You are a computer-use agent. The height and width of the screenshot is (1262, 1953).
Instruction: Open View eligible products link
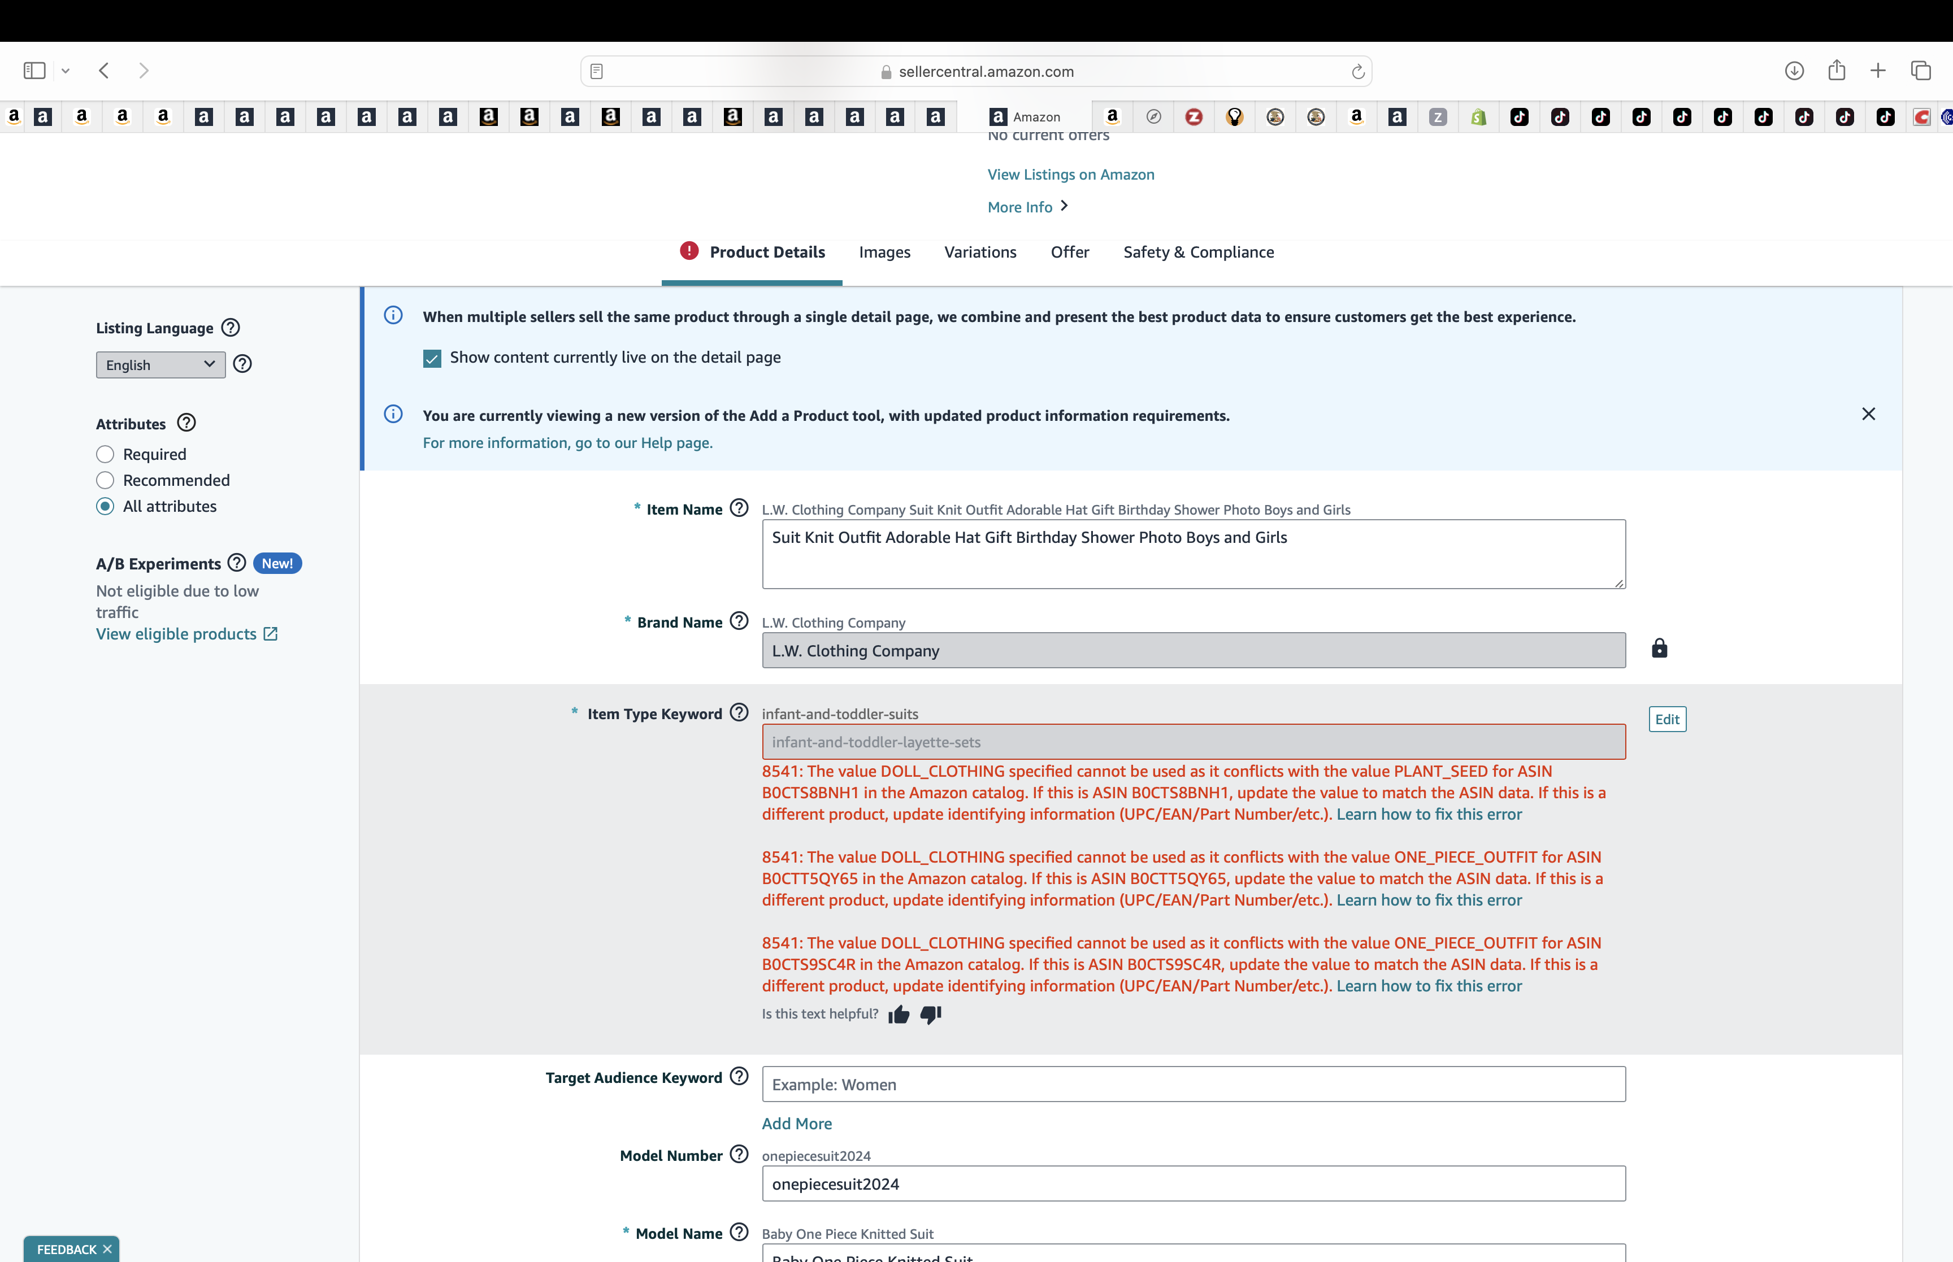pos(187,634)
